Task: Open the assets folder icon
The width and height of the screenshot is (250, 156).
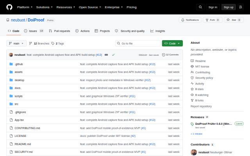Action: (x=11, y=72)
